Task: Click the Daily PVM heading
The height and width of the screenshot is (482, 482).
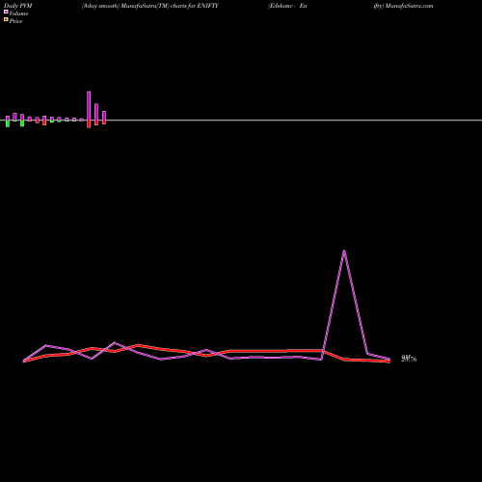Action: (18, 6)
